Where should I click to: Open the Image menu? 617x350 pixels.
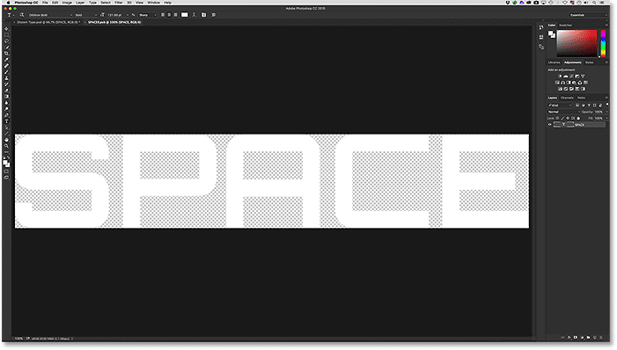[67, 3]
